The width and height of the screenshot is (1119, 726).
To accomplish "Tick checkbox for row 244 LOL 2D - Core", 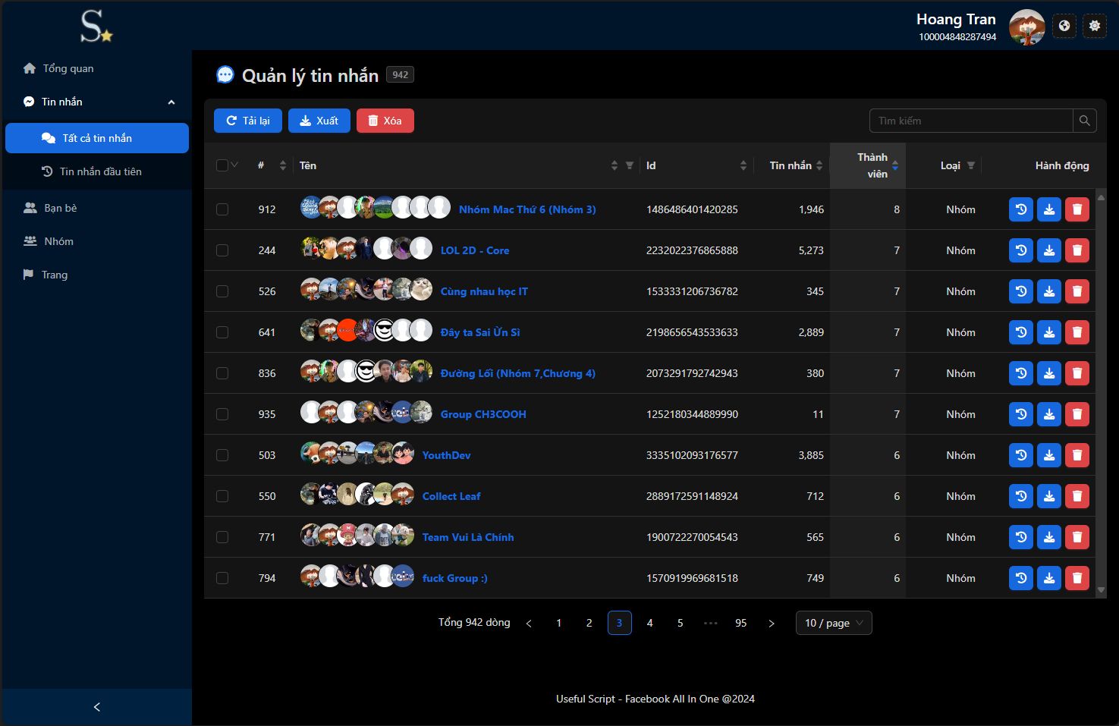I will [x=222, y=250].
